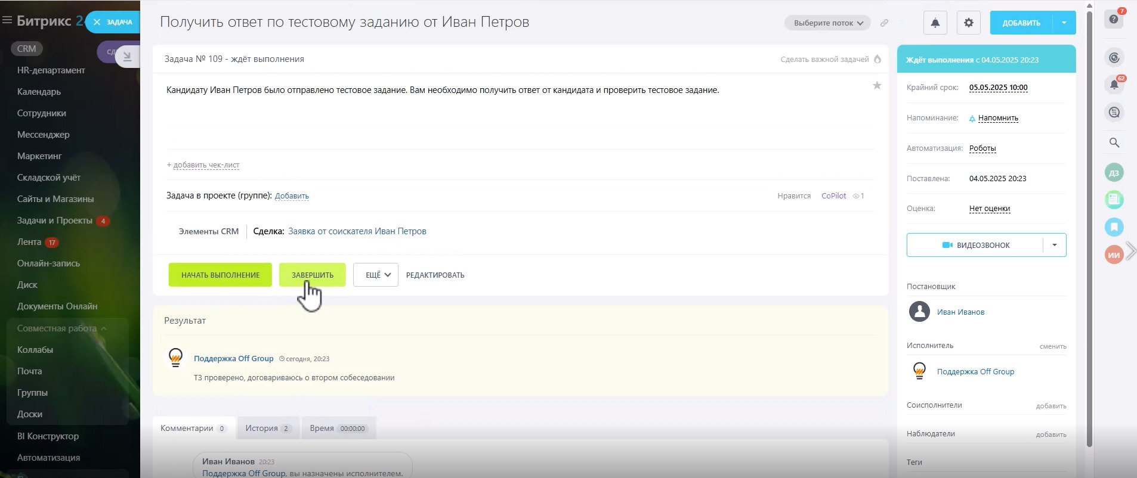The width and height of the screenshot is (1137, 478).
Task: Click the Напомнить reminder link
Action: tap(998, 118)
